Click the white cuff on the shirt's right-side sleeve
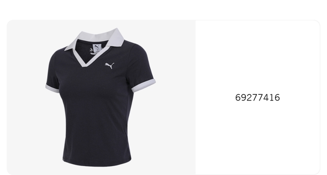 tap(144, 85)
